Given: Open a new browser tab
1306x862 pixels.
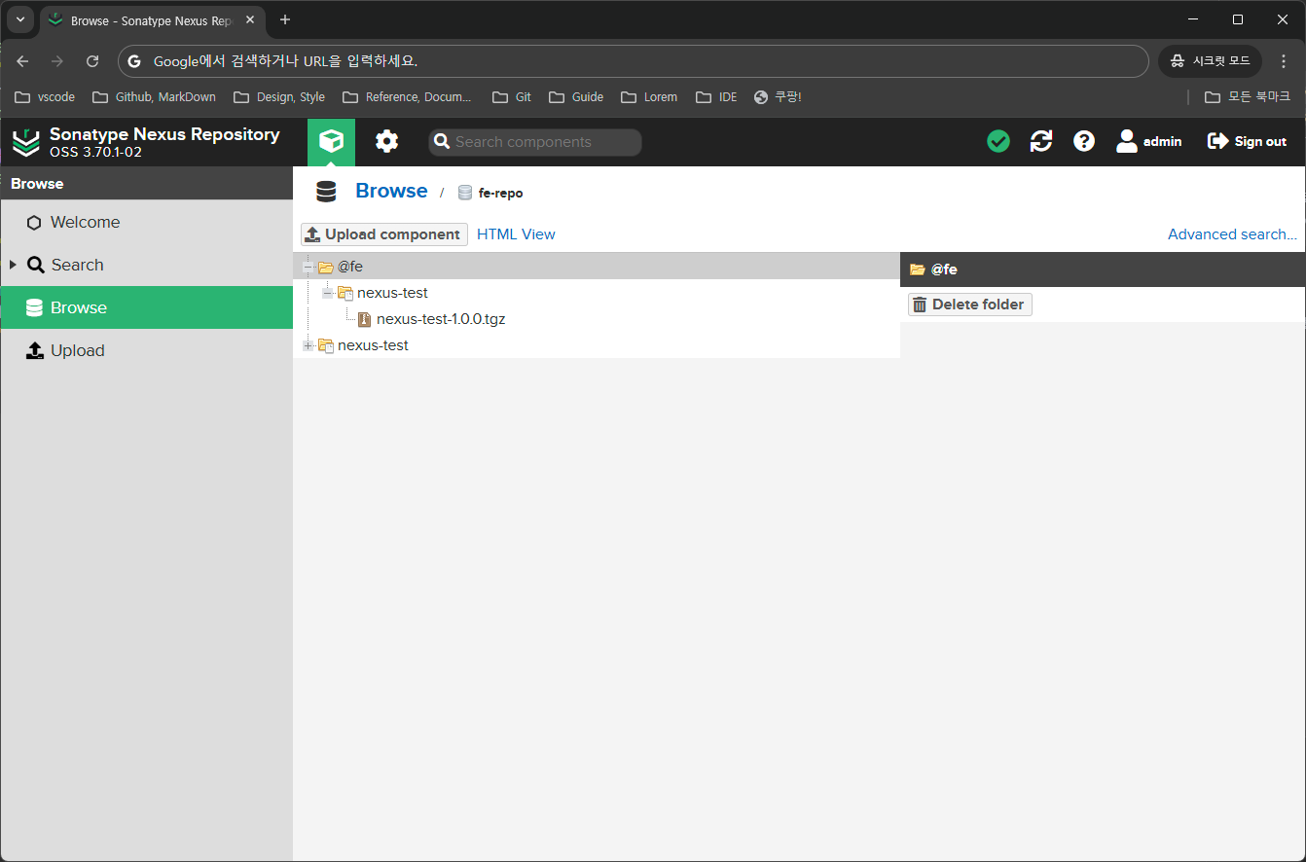Looking at the screenshot, I should (285, 19).
